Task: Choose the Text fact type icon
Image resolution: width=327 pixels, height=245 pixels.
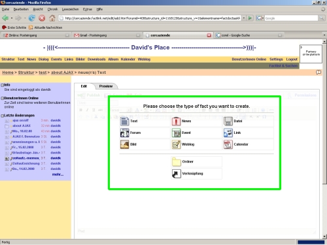Action: 124,121
